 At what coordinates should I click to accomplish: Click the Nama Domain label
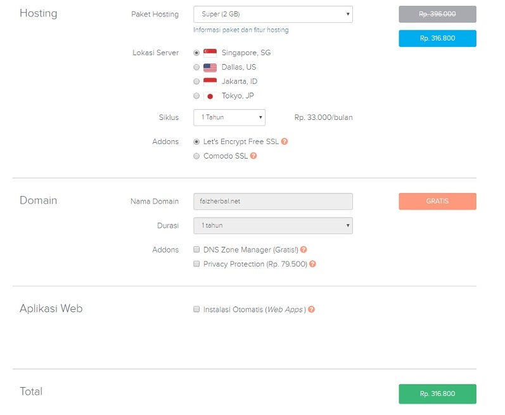tap(155, 201)
